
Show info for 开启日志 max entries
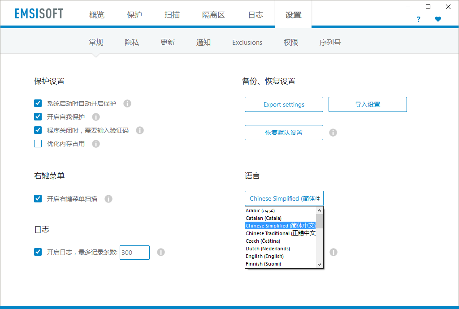[161, 252]
